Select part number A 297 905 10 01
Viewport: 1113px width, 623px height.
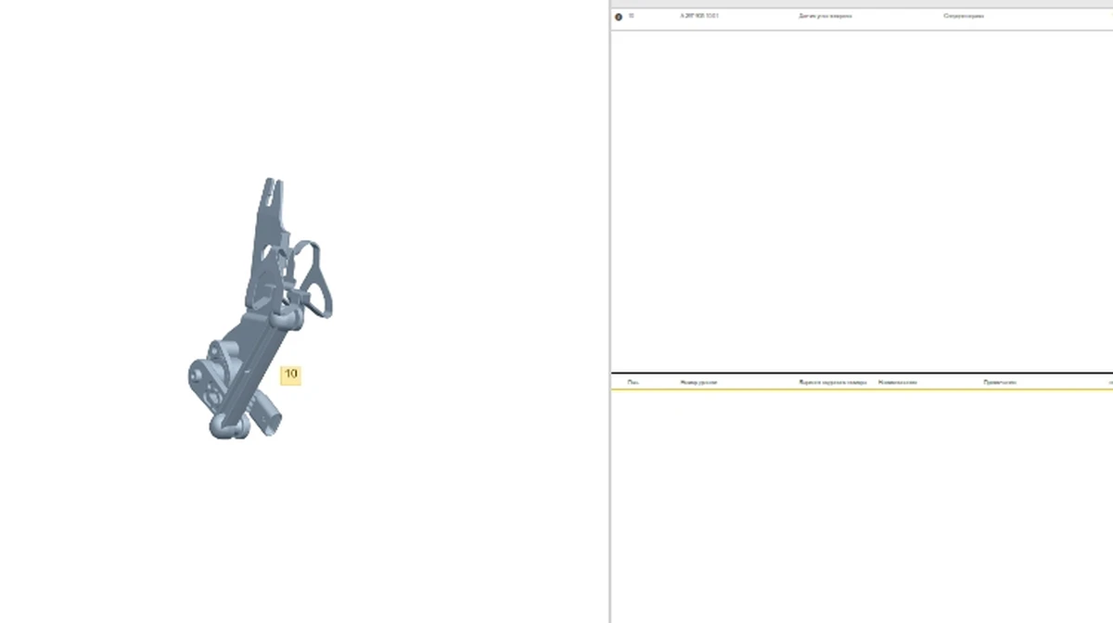pyautogui.click(x=699, y=16)
